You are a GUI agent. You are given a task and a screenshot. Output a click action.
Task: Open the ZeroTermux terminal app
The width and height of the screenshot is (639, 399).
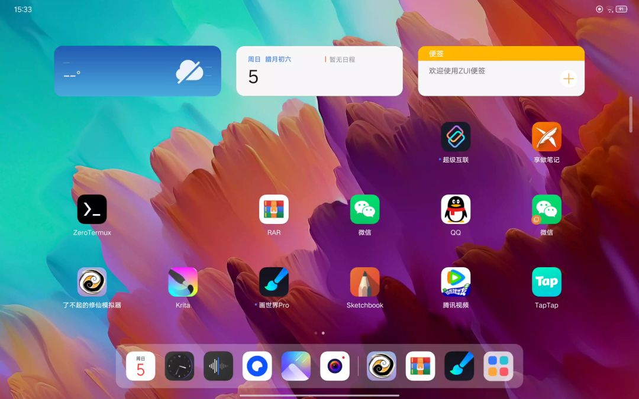pyautogui.click(x=92, y=210)
